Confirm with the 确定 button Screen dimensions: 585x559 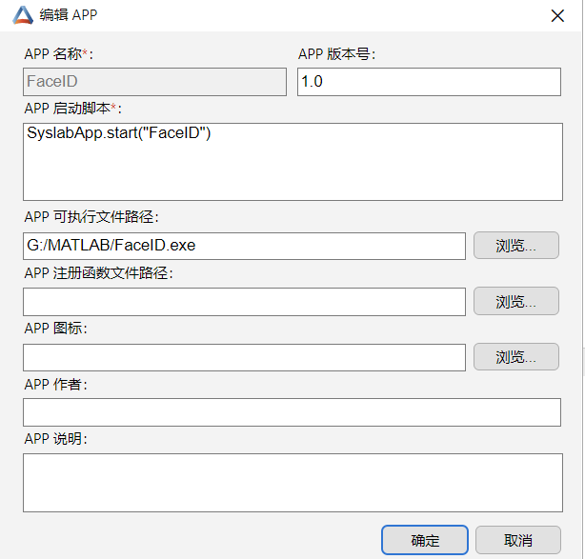(x=425, y=540)
